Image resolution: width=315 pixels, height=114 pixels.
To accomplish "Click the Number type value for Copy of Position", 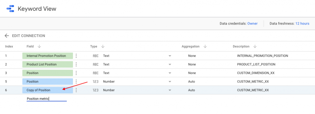I will point(109,90).
